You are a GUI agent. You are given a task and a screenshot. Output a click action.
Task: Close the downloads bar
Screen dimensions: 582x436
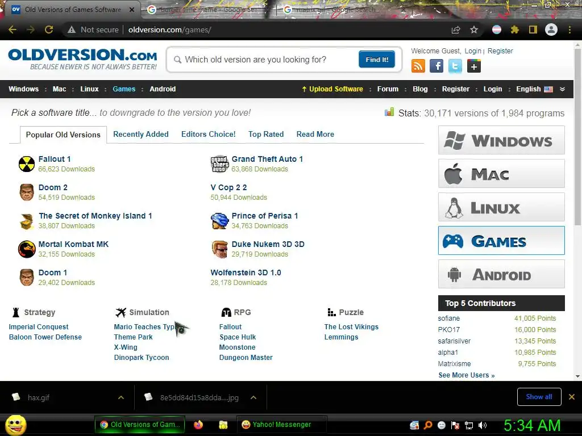point(572,397)
